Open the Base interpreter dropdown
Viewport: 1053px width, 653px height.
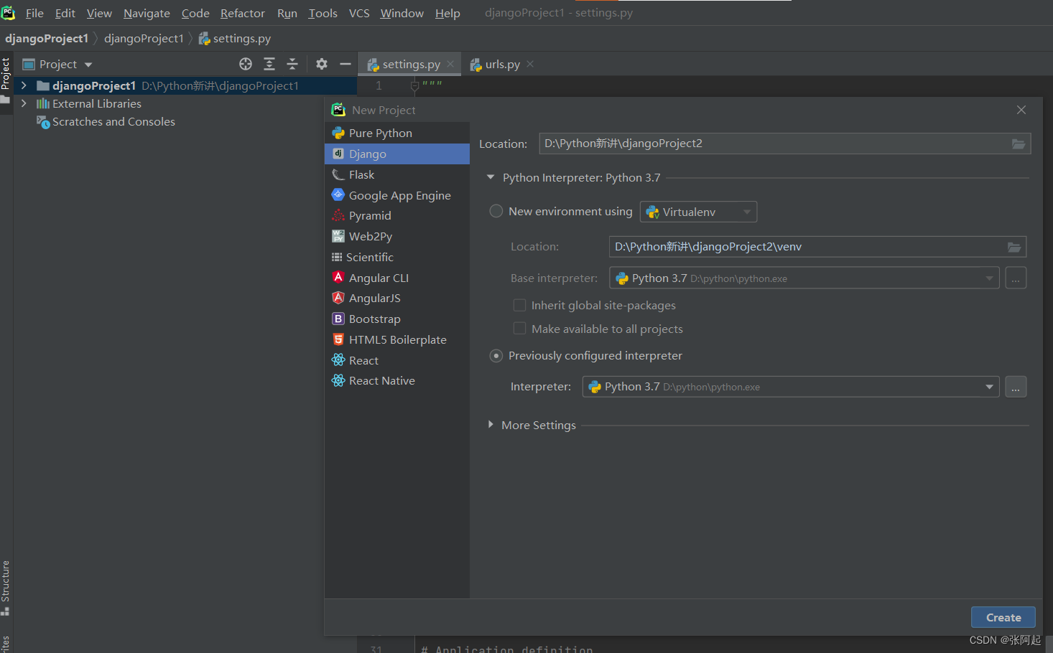(804, 278)
